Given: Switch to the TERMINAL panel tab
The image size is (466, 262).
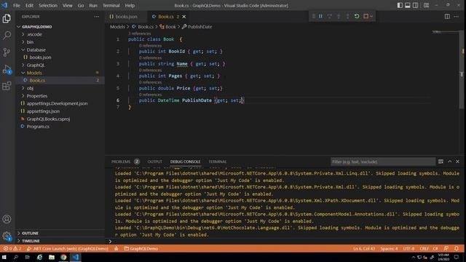Looking at the screenshot, I should coord(217,162).
